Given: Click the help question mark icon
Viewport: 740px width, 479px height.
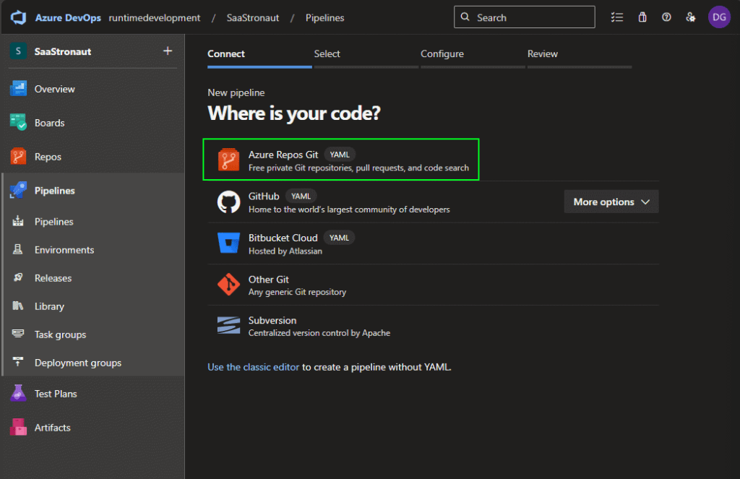Looking at the screenshot, I should 666,17.
